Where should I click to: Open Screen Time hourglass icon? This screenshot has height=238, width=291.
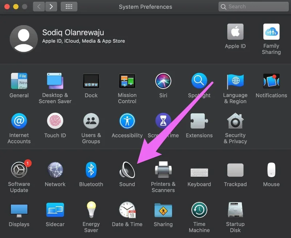(x=163, y=121)
